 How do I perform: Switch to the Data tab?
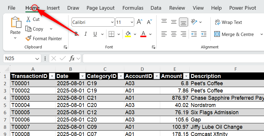tap(156, 8)
